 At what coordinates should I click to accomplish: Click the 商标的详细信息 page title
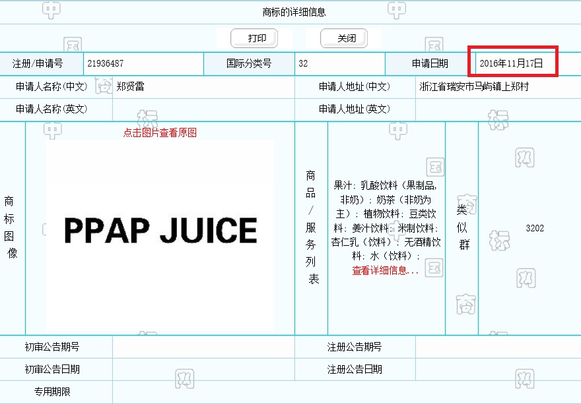(x=294, y=13)
